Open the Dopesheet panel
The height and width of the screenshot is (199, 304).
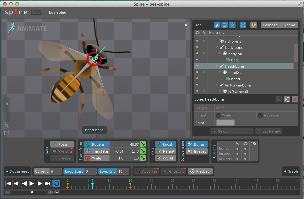[17, 171]
